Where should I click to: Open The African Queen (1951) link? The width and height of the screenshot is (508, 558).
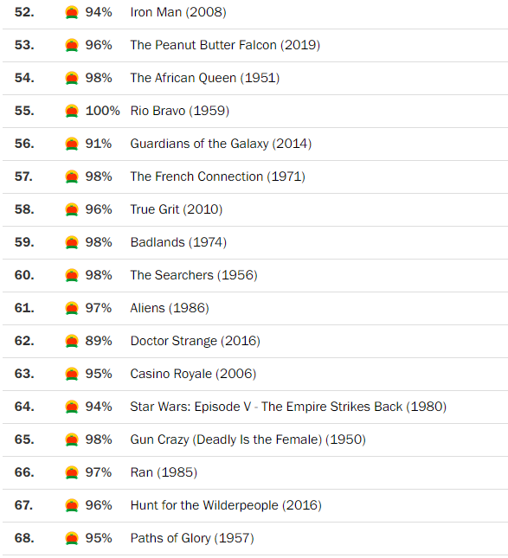pyautogui.click(x=205, y=78)
